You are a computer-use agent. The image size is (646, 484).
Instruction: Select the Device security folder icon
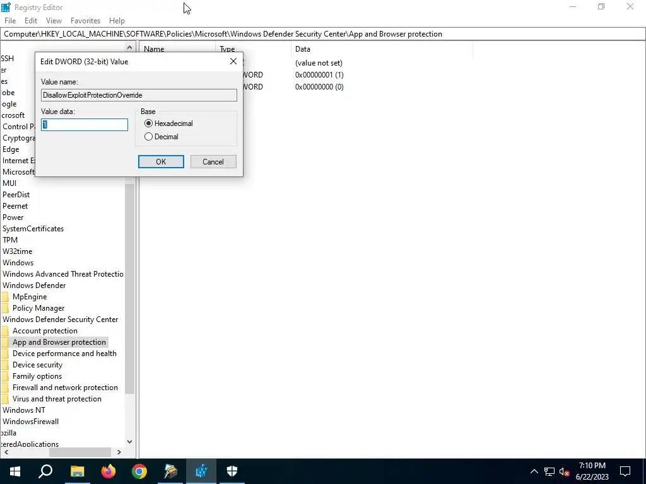coord(5,365)
